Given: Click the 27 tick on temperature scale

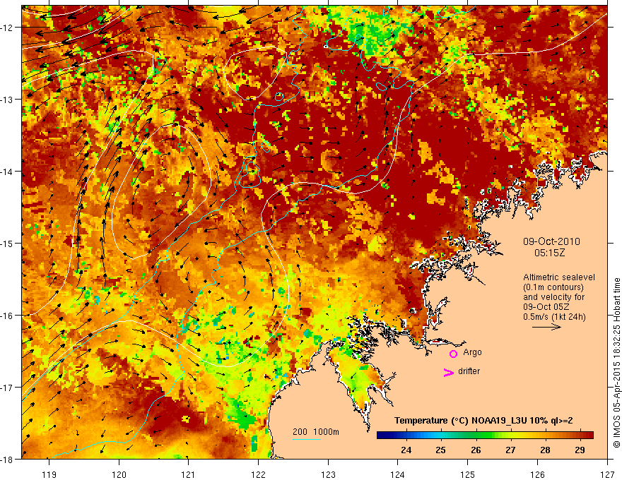Looking at the screenshot, I should coord(510,450).
